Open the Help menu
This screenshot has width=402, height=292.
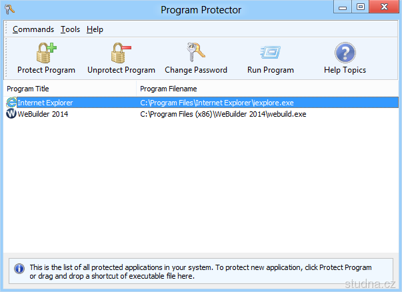[x=95, y=29]
